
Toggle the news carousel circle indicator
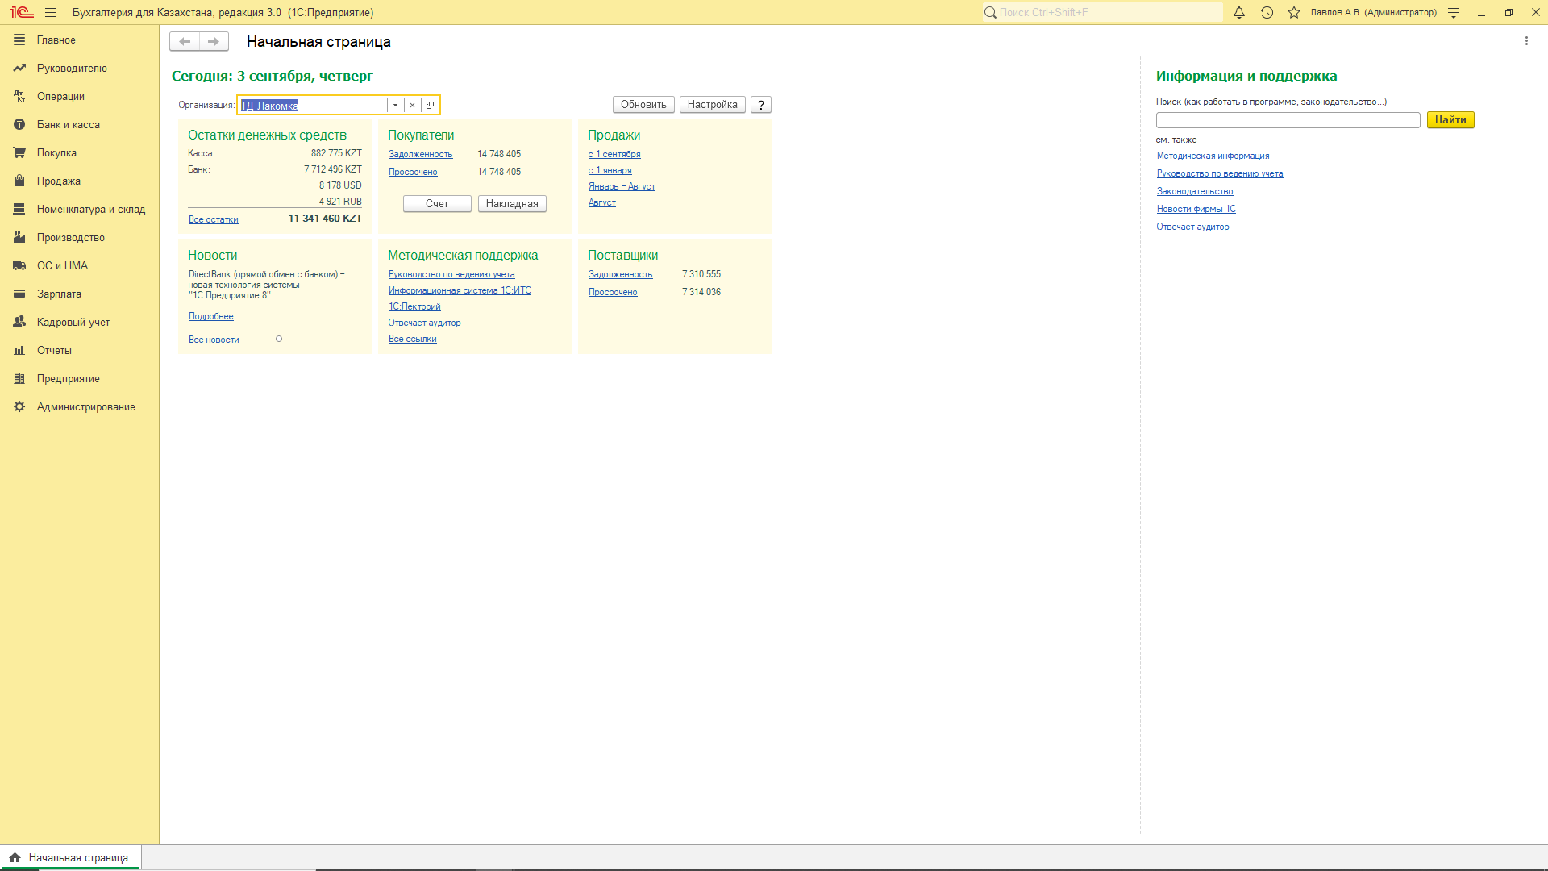click(279, 339)
